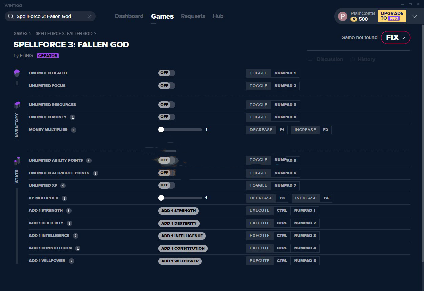Click the search magnifier icon
Image resolution: width=424 pixels, height=291 pixels.
click(x=11, y=16)
